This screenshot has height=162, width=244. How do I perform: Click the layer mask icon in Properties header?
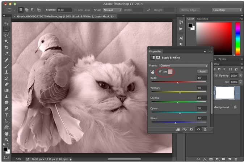click(x=158, y=57)
